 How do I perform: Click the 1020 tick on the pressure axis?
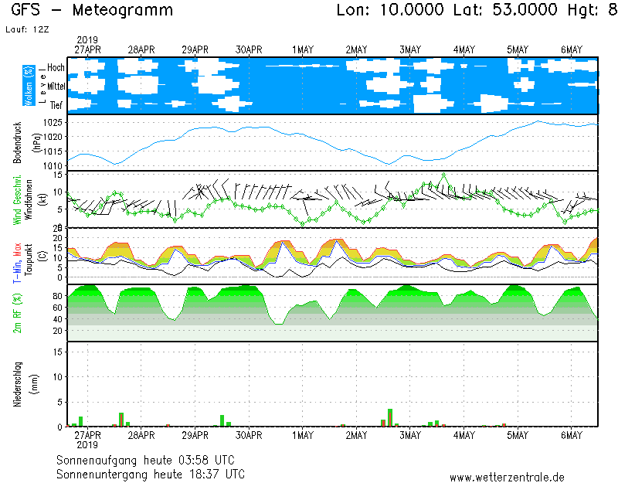pos(53,137)
